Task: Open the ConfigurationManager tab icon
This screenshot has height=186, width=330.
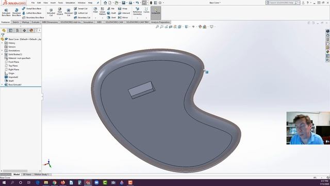Action: pos(18,30)
